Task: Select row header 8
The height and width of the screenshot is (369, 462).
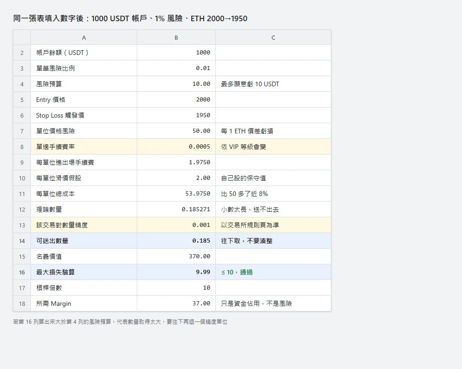Action: tap(22, 147)
